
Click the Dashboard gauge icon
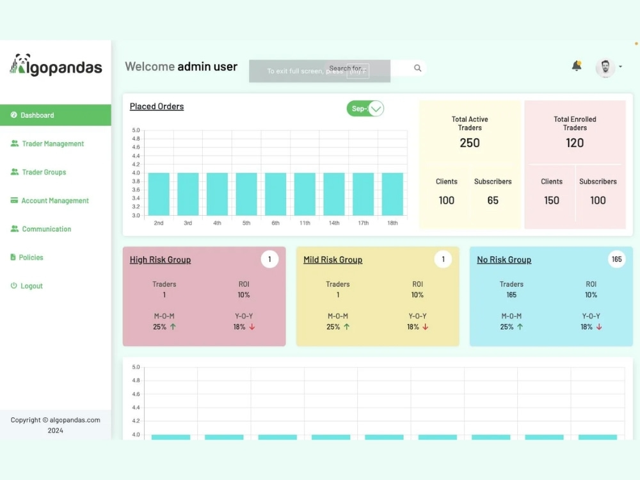[14, 115]
